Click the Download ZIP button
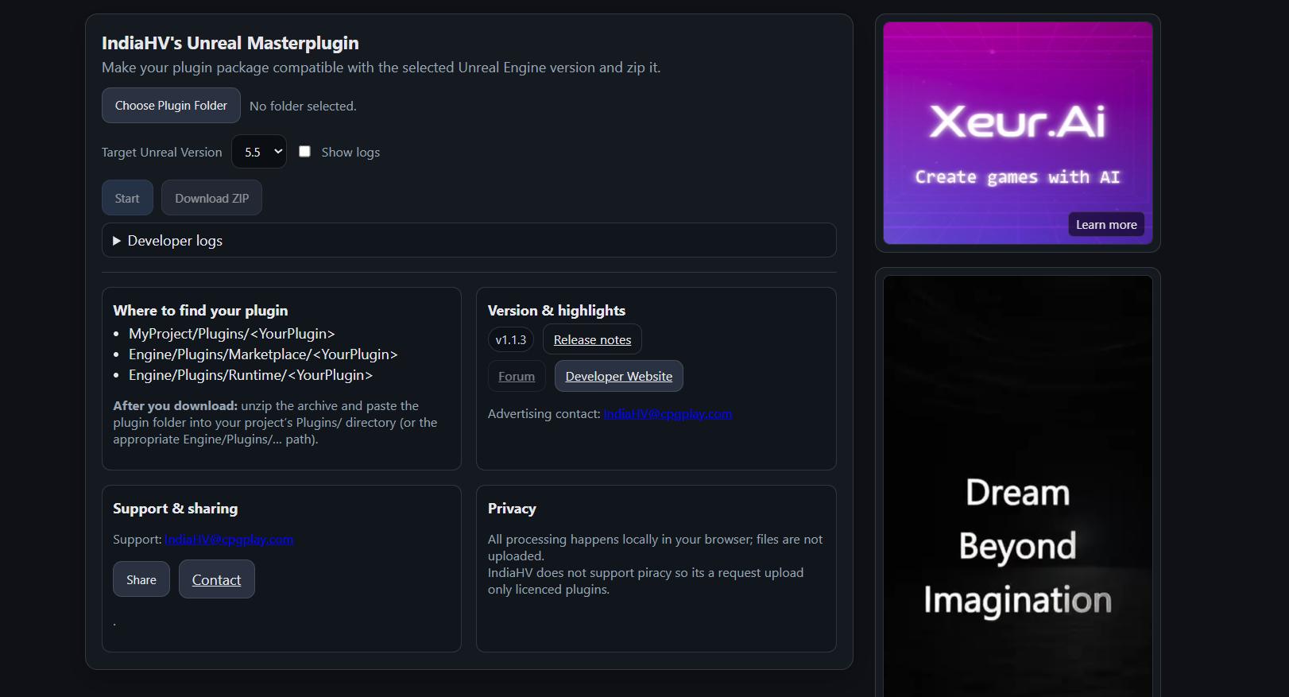 211,198
